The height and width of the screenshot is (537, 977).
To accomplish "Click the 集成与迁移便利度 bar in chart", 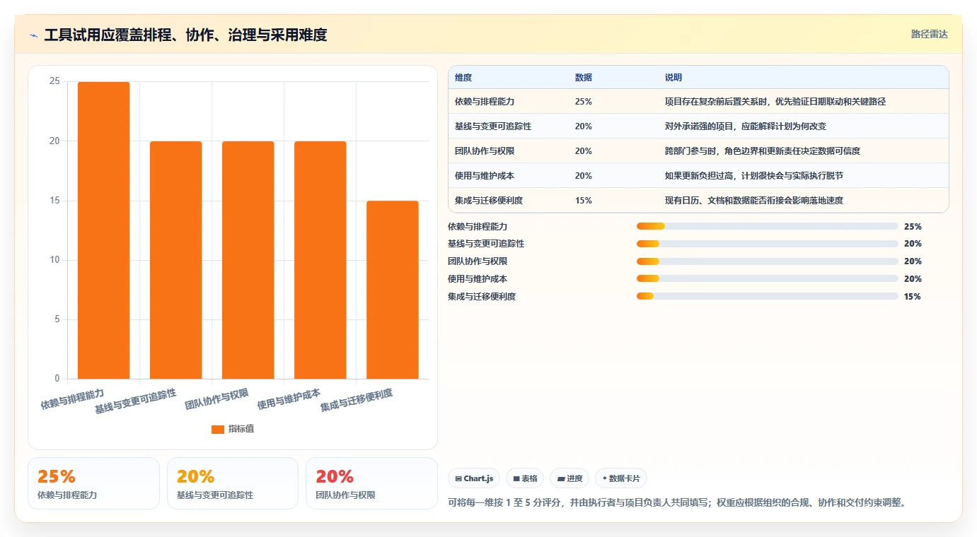I will click(x=392, y=290).
